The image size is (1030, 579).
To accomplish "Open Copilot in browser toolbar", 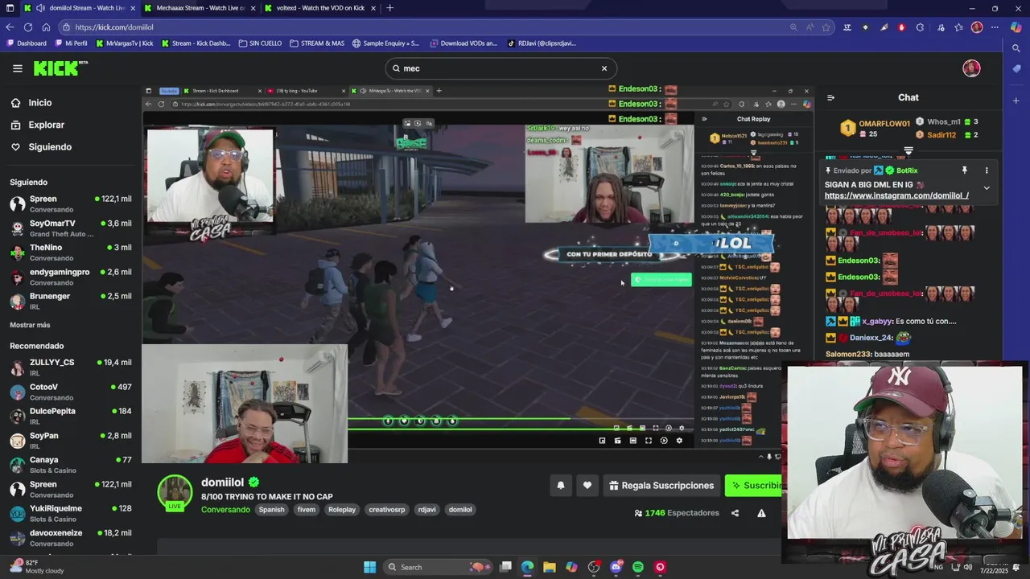I will click(x=1016, y=27).
